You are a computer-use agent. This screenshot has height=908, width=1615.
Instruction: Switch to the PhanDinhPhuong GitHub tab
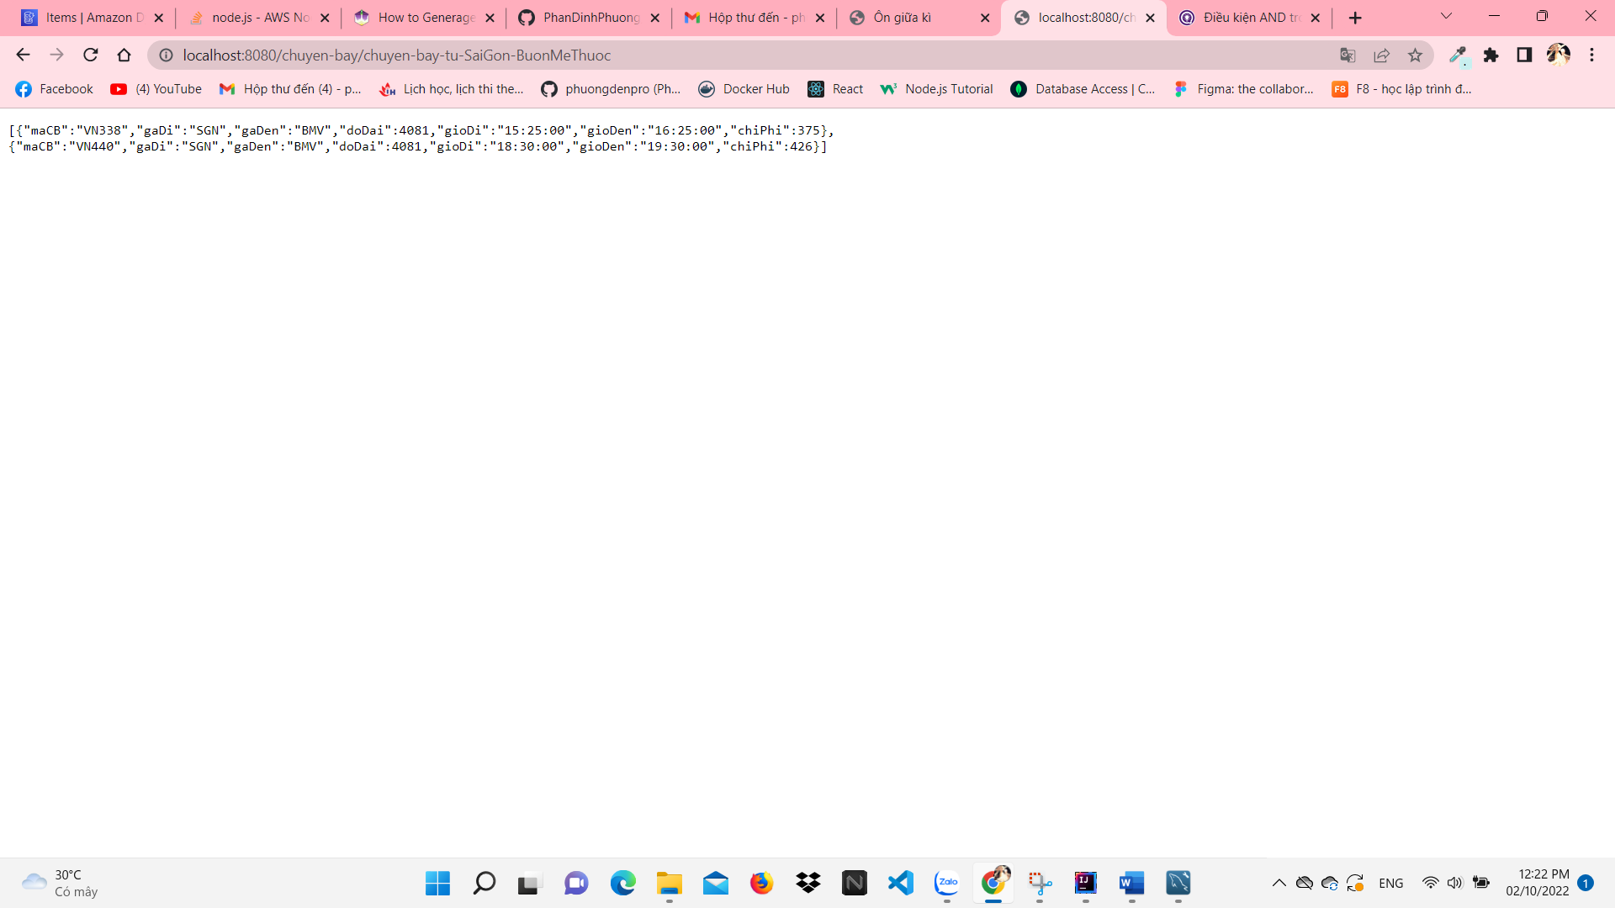(x=590, y=18)
